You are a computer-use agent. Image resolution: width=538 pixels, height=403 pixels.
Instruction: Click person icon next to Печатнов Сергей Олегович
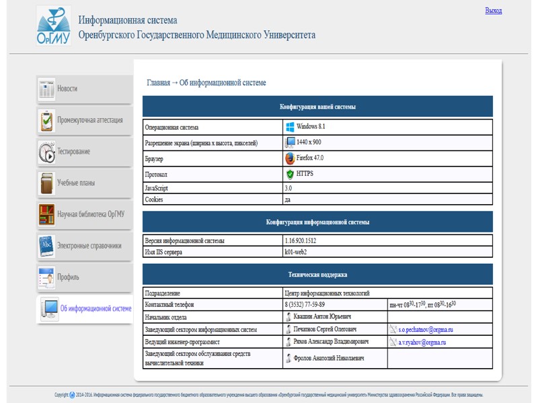click(289, 329)
